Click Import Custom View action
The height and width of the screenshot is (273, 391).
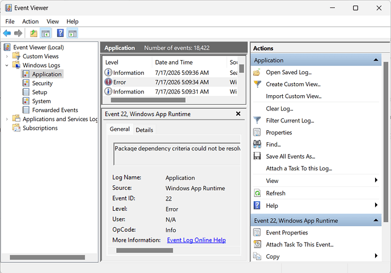(x=294, y=96)
